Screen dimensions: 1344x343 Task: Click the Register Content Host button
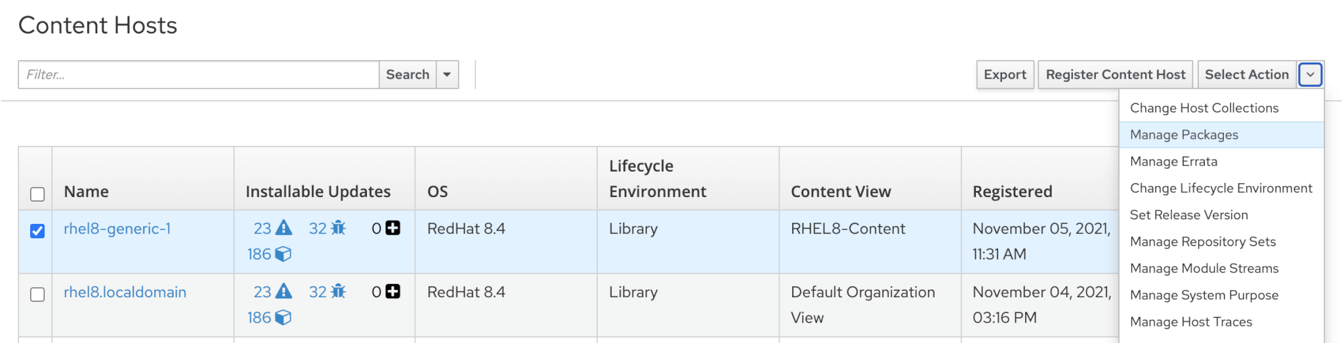(1115, 75)
